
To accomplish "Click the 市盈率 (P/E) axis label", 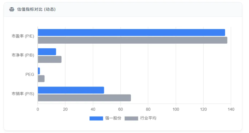I will [x=23, y=36].
